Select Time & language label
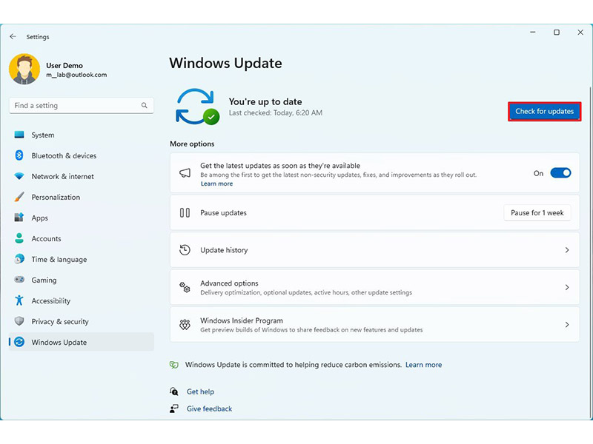Image resolution: width=593 pixels, height=444 pixels. pyautogui.click(x=59, y=260)
